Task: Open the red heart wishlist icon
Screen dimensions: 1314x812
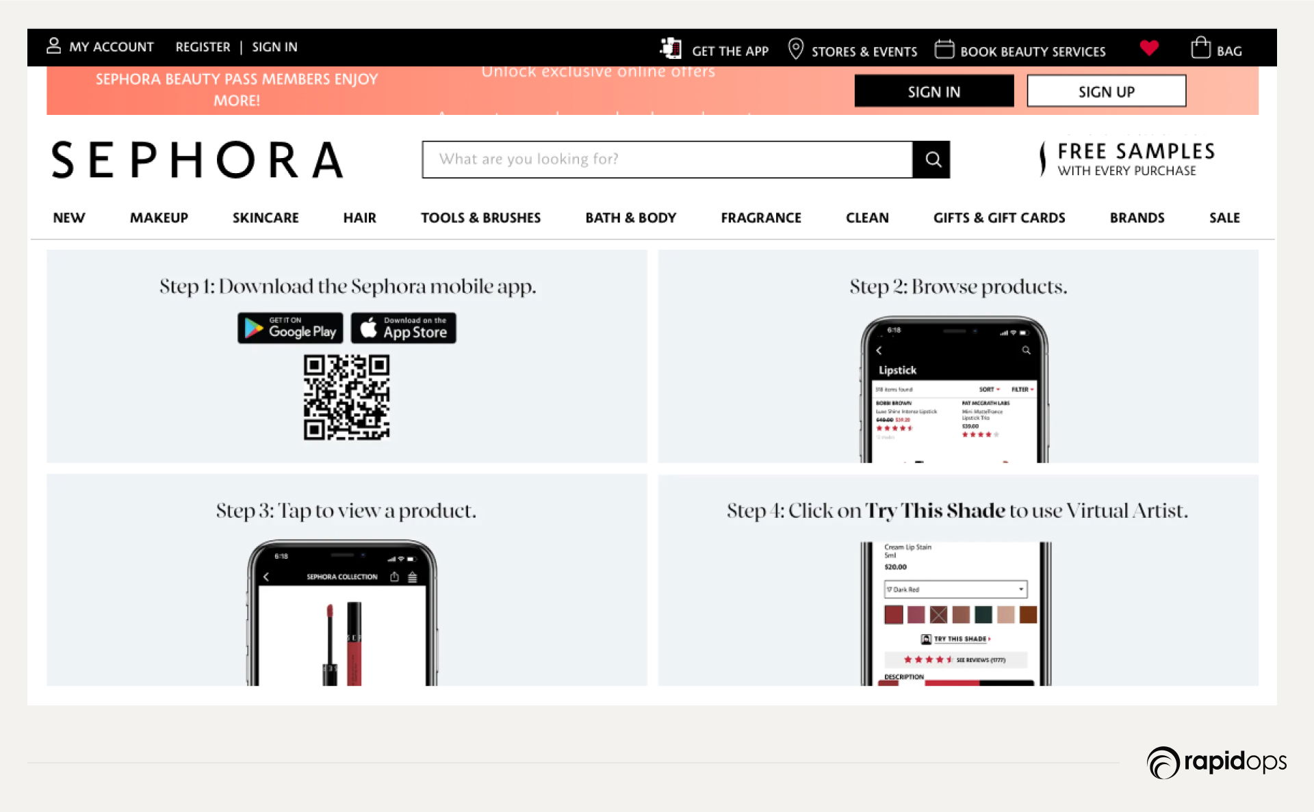Action: [1149, 48]
